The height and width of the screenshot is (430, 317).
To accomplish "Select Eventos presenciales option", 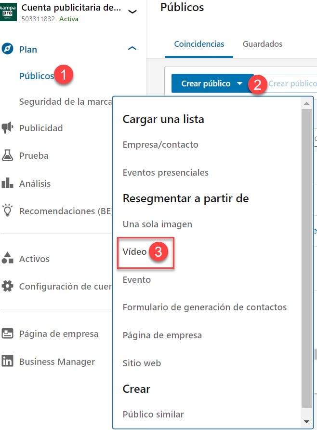I will 166,172.
